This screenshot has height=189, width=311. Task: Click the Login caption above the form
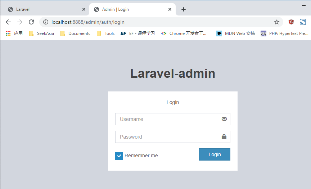[172, 102]
